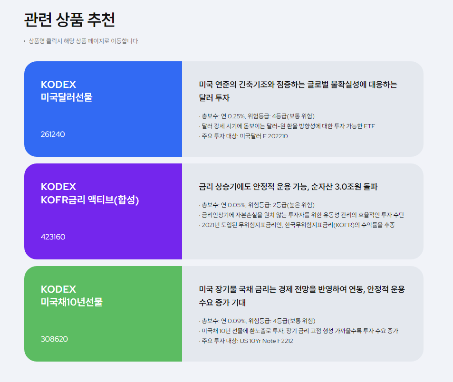This screenshot has width=453, height=382.
Task: Open the KODEX KOFR금리 액티브(합성) product link
Action: pyautogui.click(x=90, y=193)
